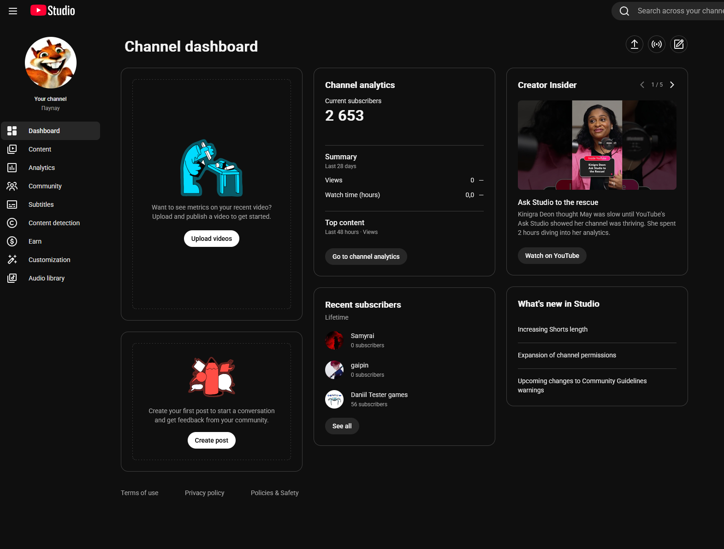Click the Earn dollar icon
The image size is (724, 549).
(12, 241)
